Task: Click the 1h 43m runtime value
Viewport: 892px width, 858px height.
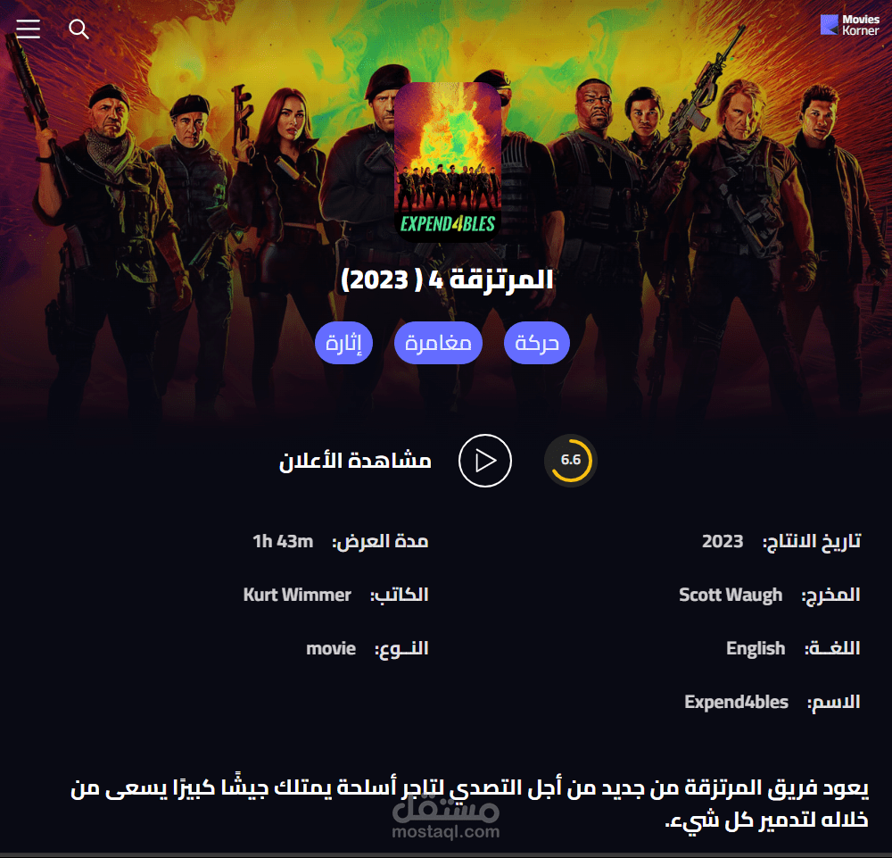Action: pyautogui.click(x=283, y=541)
